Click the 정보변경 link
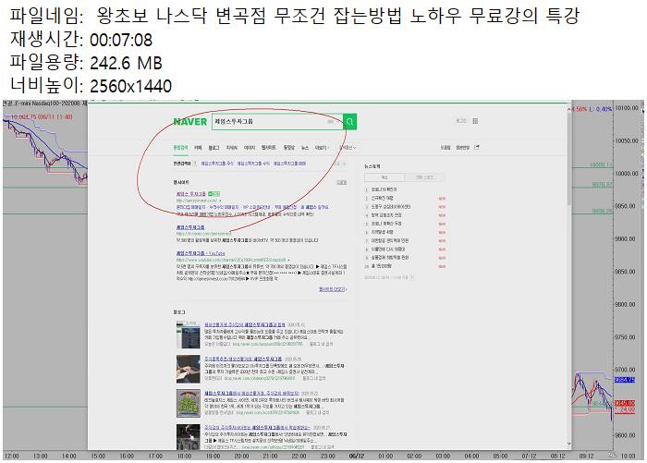The height and width of the screenshot is (463, 647). [x=463, y=147]
